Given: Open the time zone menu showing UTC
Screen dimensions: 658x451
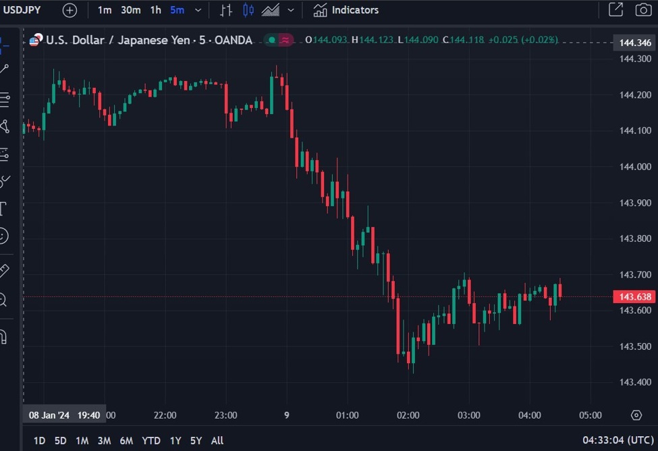Looking at the screenshot, I should (x=616, y=440).
